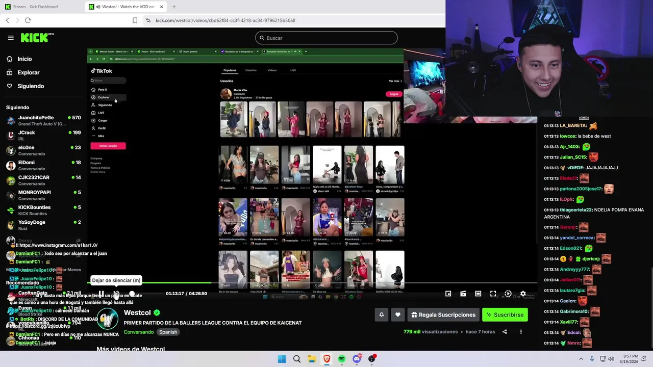This screenshot has width=653, height=367.
Task: Open Brave browser in the taskbar
Action: [326, 359]
